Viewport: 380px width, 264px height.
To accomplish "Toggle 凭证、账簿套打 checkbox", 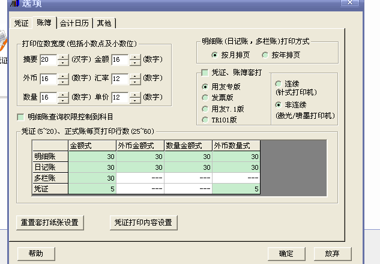I will pos(205,73).
